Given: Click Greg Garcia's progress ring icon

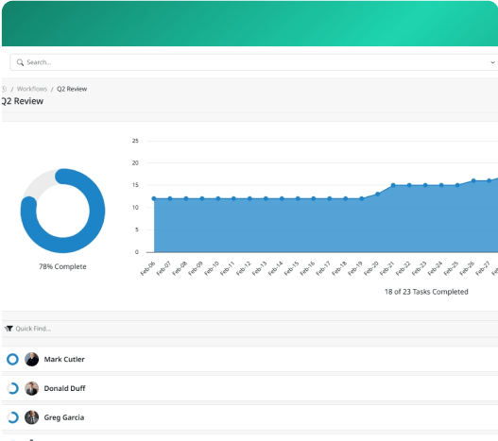Looking at the screenshot, I should point(12,417).
